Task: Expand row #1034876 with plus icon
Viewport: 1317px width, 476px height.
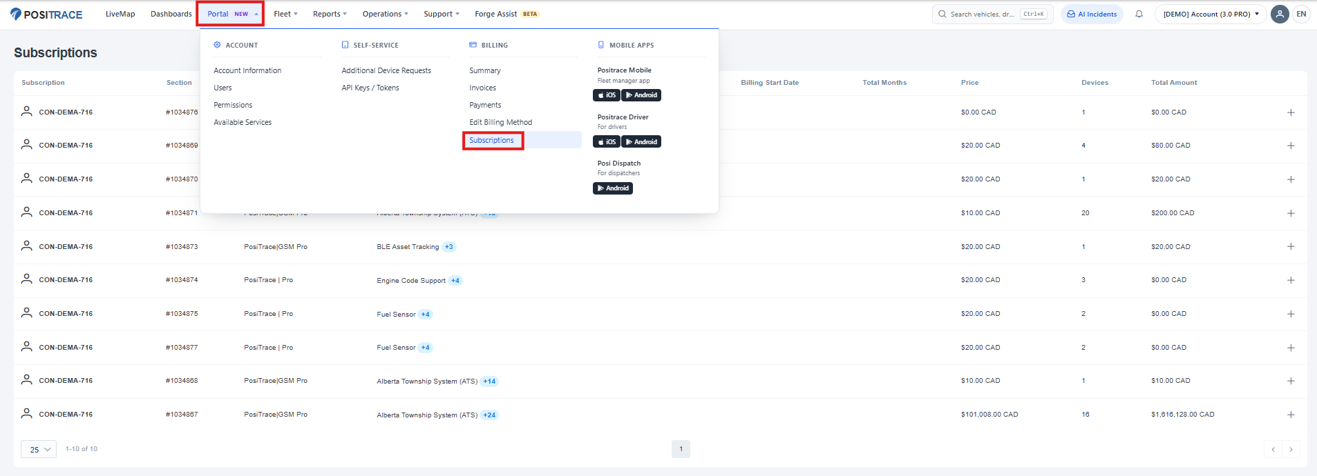Action: pyautogui.click(x=1291, y=112)
